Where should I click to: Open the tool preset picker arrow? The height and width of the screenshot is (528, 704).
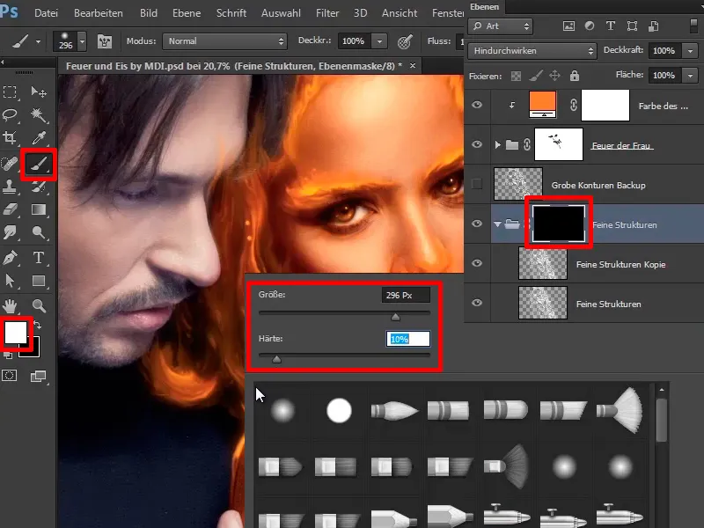point(38,41)
